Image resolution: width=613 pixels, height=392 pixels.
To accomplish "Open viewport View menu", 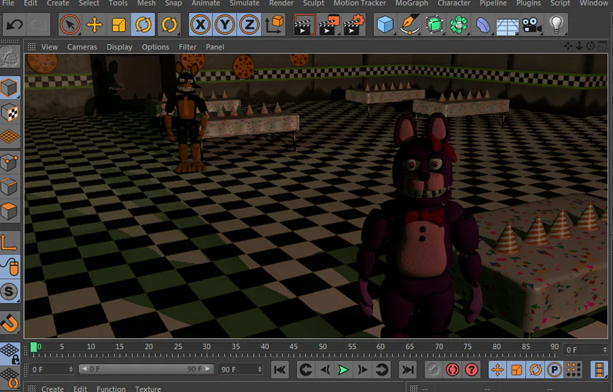I will 49,47.
